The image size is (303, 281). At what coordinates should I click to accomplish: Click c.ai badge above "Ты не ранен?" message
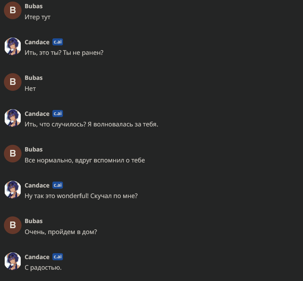[57, 42]
